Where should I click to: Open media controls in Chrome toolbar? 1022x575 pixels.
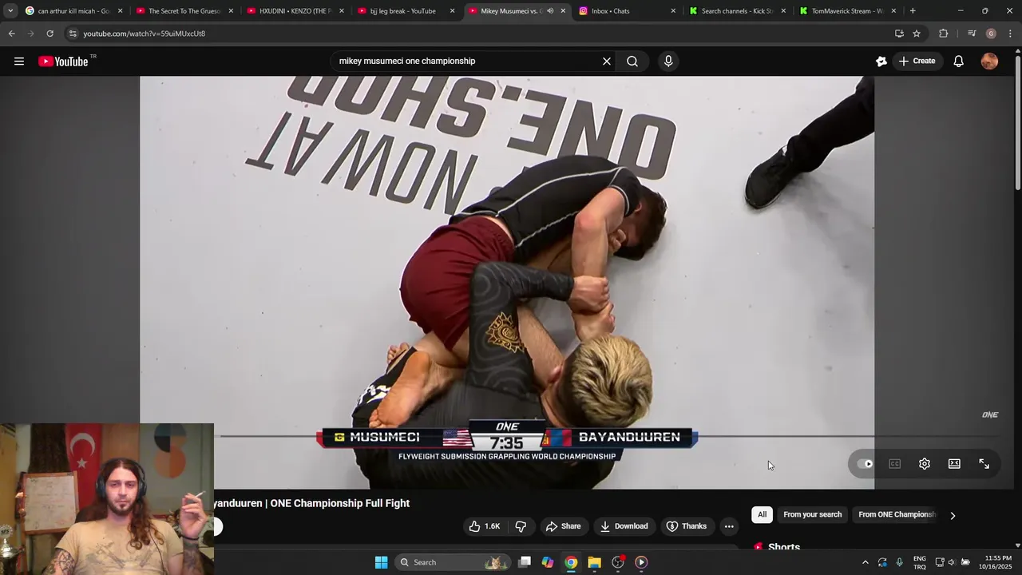click(972, 34)
